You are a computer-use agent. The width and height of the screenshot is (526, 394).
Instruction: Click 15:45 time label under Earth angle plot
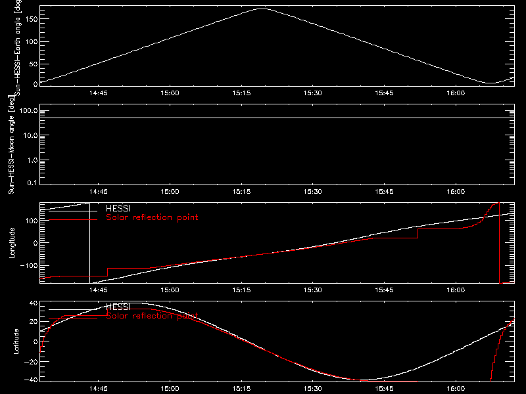click(x=384, y=93)
